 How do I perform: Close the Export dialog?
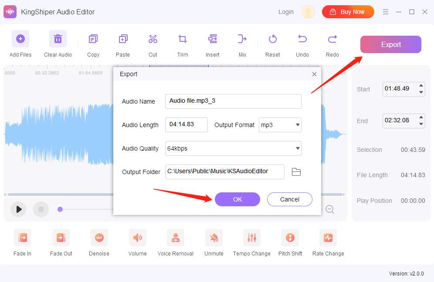pyautogui.click(x=314, y=74)
